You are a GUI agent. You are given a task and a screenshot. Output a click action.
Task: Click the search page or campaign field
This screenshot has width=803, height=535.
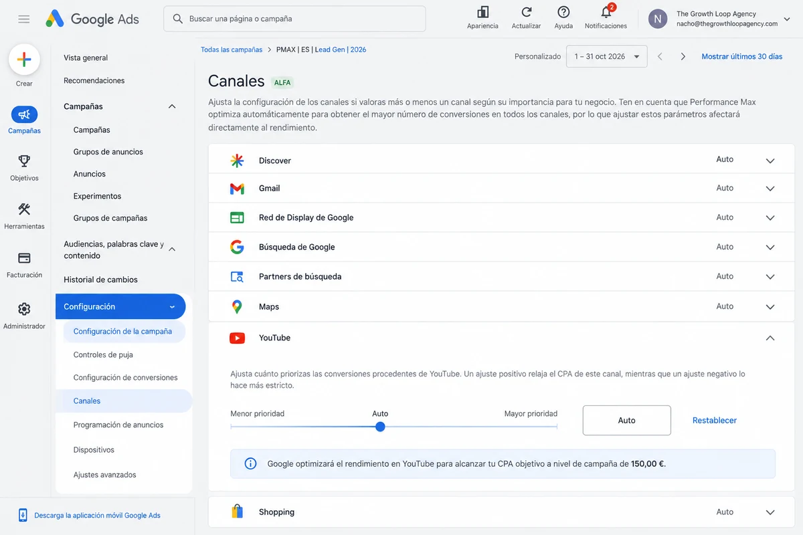294,19
